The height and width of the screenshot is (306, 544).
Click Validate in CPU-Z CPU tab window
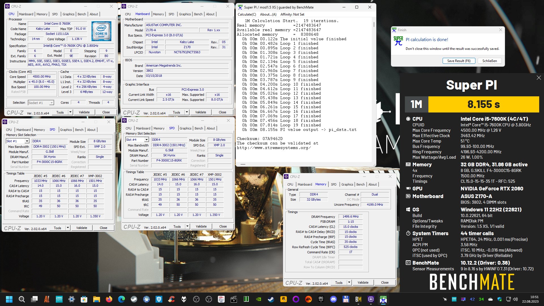84,112
